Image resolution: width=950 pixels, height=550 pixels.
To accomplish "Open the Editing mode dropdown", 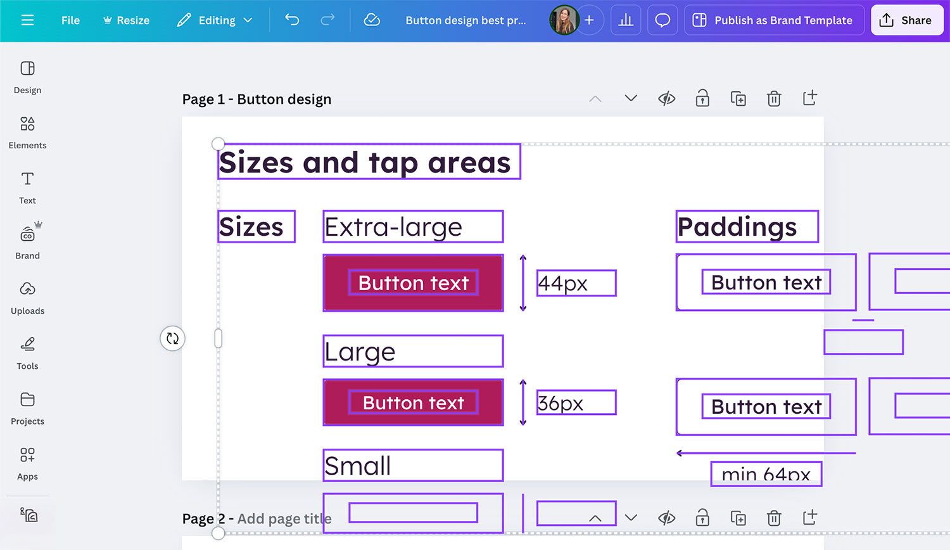I will click(214, 20).
